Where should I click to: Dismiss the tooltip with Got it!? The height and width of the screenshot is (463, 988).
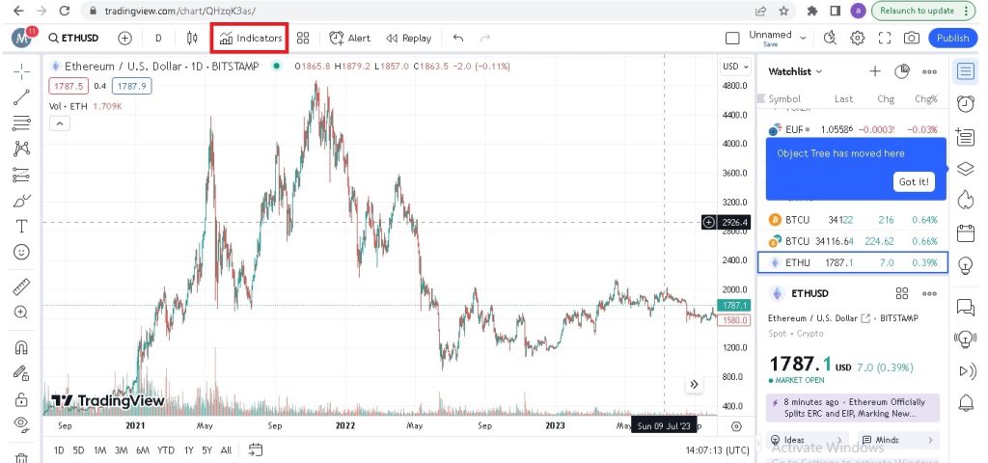(x=914, y=181)
